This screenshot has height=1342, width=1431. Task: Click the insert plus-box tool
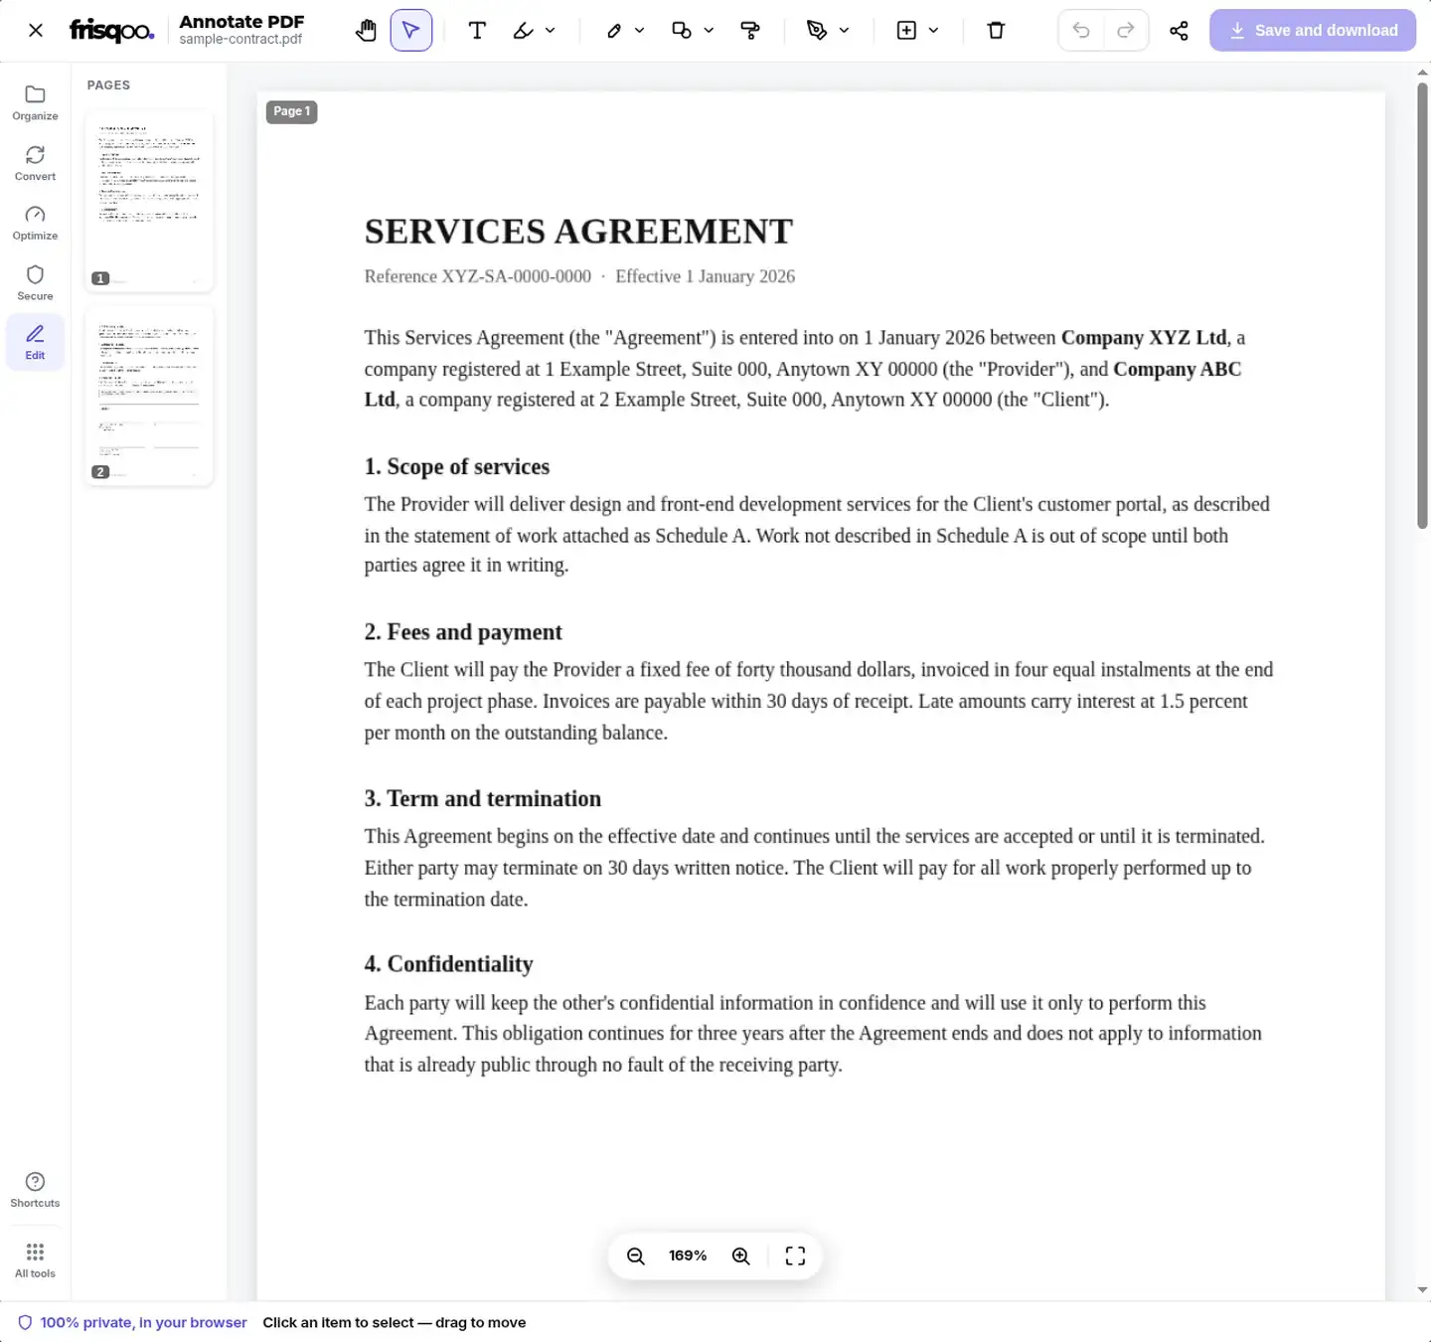coord(906,31)
